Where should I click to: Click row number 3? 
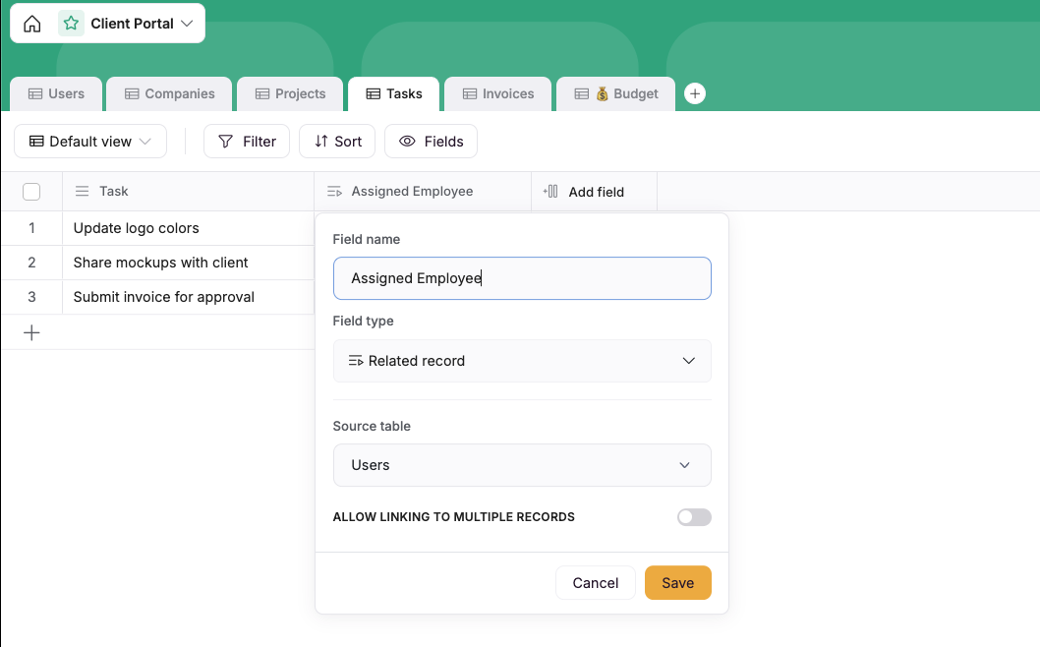click(31, 297)
